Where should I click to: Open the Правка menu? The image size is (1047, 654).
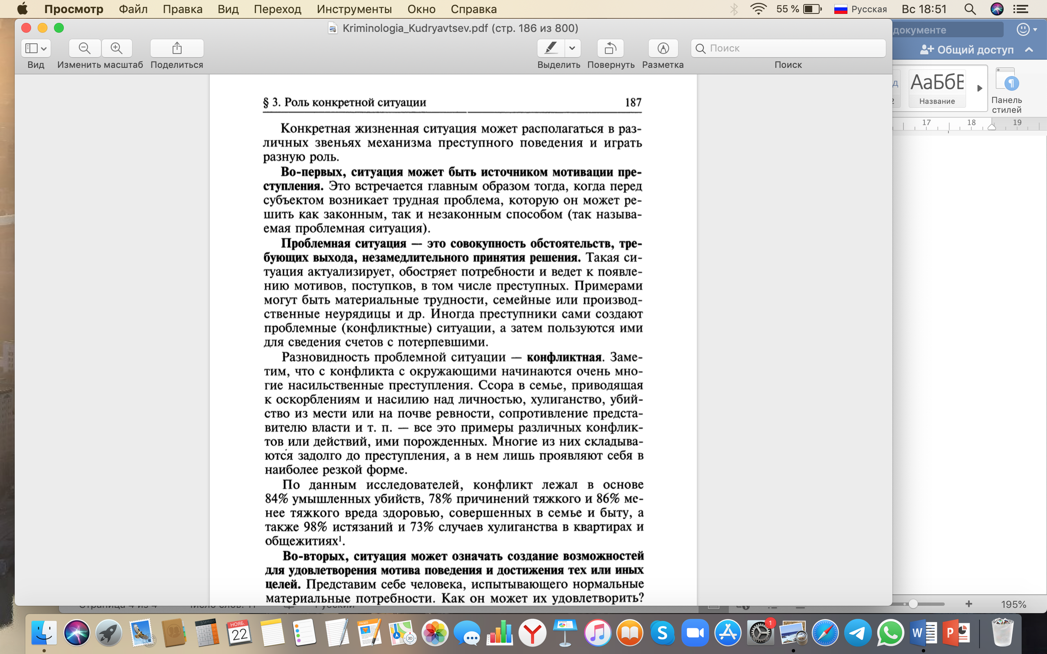182,9
